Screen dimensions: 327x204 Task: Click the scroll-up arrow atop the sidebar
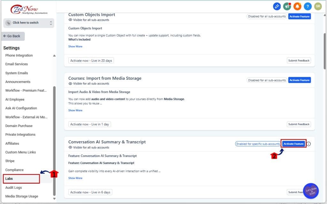pyautogui.click(x=54, y=55)
